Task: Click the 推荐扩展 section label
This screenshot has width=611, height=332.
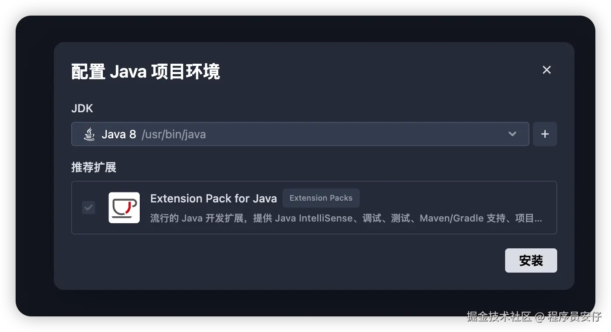Action: [x=94, y=167]
